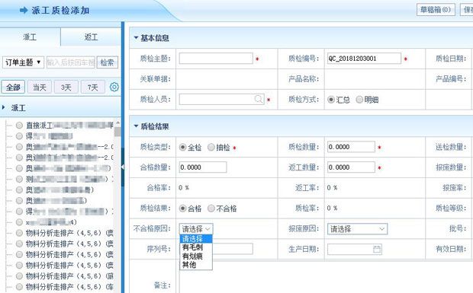Mark result as 合格
Viewport: 473px width, 293px height.
[182, 209]
